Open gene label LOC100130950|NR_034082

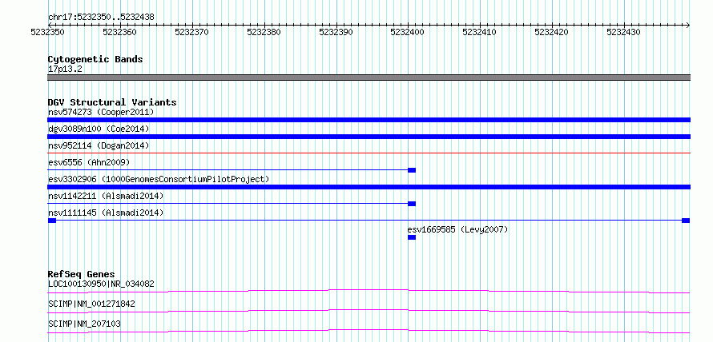[x=101, y=284]
